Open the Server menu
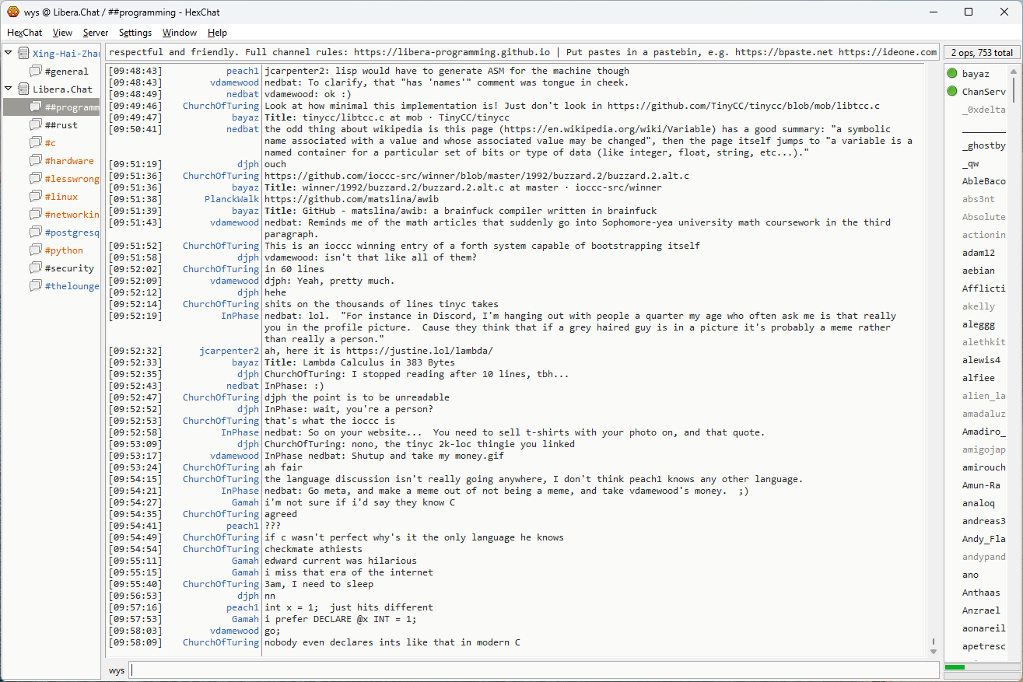Viewport: 1023px width, 682px height. (96, 33)
